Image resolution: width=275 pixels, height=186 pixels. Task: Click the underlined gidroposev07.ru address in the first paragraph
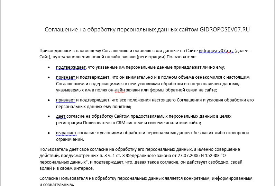tap(215, 51)
